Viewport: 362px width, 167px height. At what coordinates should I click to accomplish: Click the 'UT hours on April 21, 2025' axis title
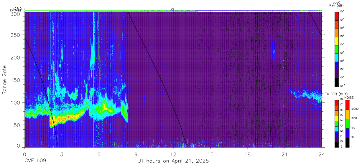pos(173,161)
